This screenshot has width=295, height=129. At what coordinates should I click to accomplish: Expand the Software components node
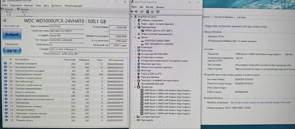coord(135,21)
